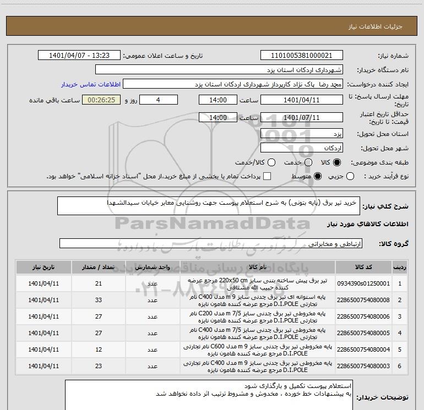Click the شماره نیاز field 1101005381000021
Screen dimensions: 424x410
(302, 56)
